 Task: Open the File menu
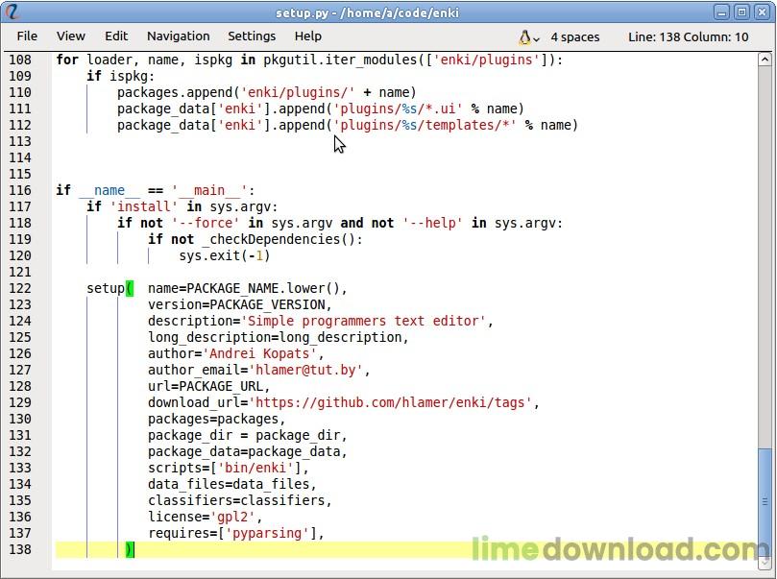(x=27, y=36)
